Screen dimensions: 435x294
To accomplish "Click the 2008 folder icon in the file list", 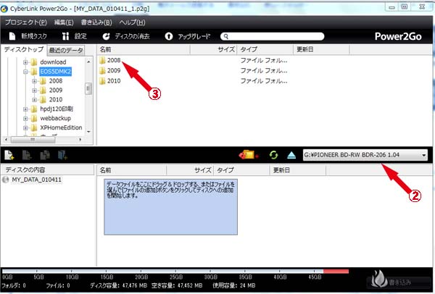I will 102,60.
